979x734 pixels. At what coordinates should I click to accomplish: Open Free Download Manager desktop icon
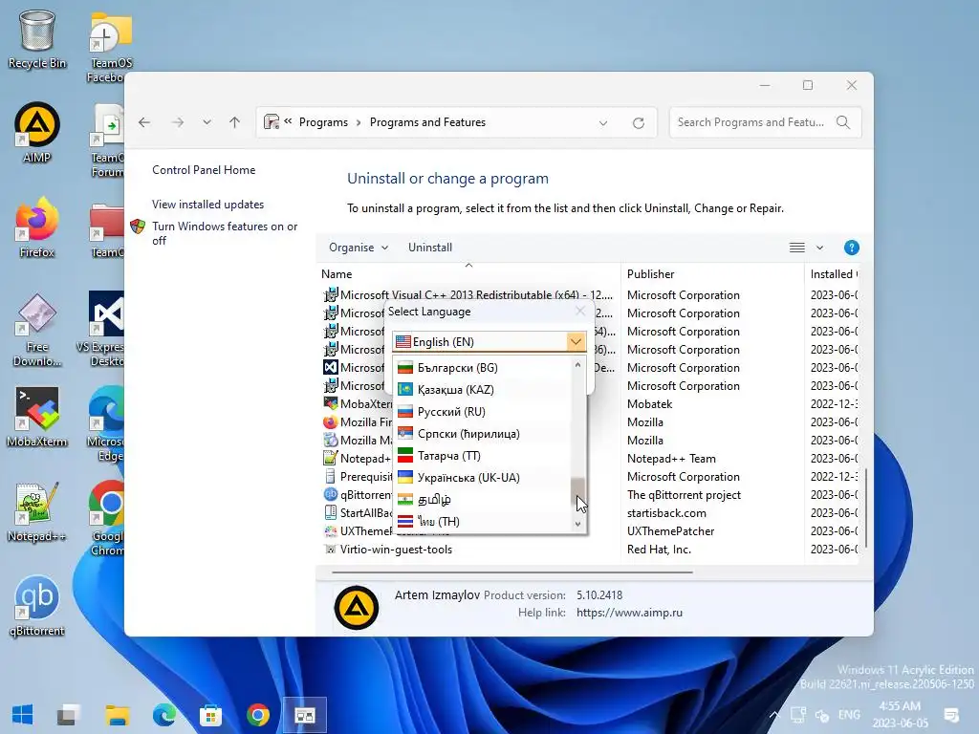tap(37, 330)
